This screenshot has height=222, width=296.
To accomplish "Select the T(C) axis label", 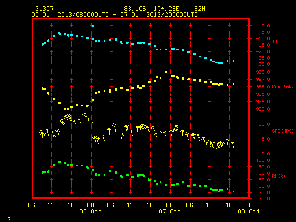I will pyautogui.click(x=277, y=41).
